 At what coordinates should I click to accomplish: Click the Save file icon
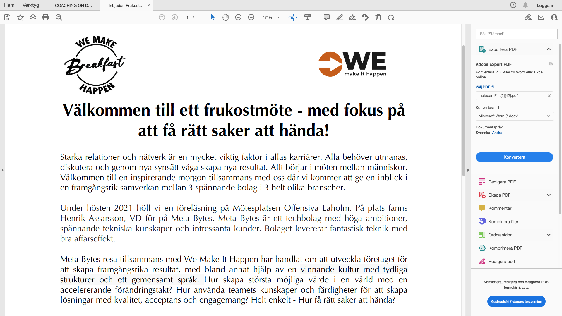7,18
